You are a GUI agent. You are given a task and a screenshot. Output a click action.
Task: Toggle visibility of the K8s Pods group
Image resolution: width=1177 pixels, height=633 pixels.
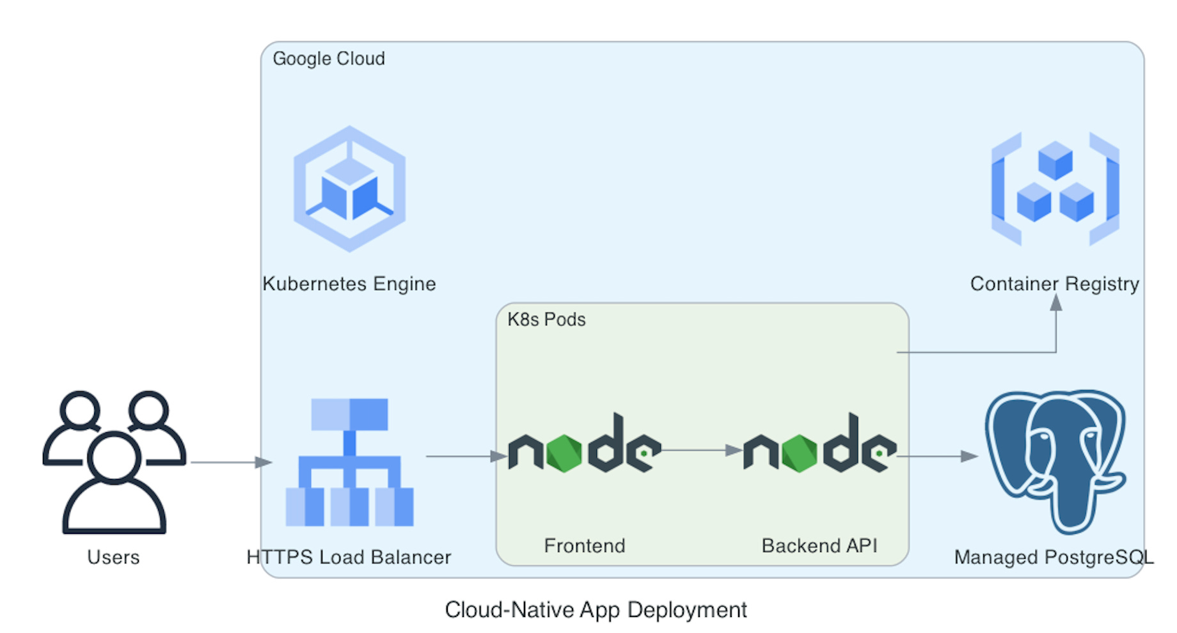tap(547, 320)
